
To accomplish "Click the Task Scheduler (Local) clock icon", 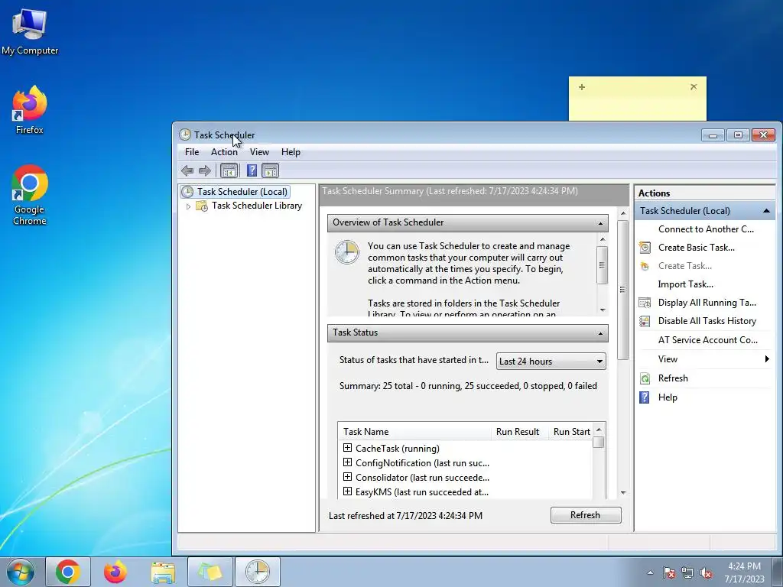I will (x=187, y=192).
